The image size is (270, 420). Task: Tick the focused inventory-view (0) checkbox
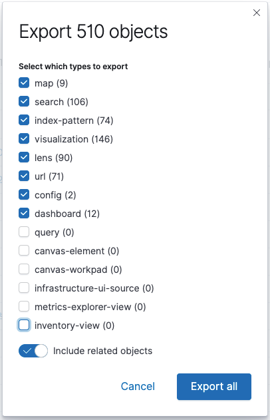[24, 325]
